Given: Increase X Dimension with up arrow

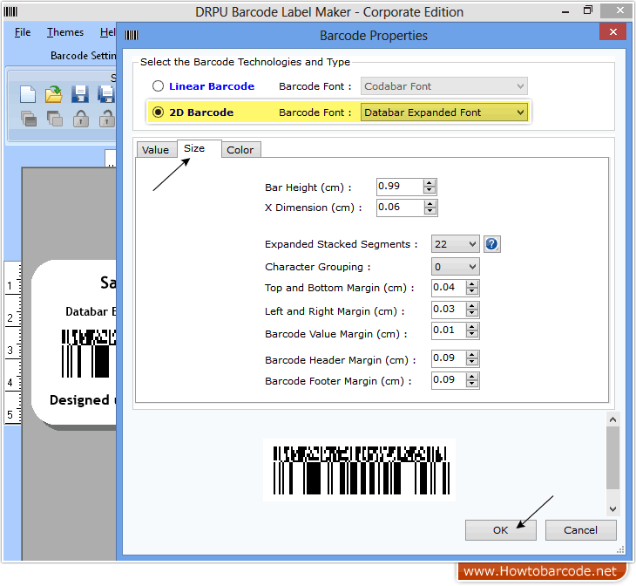Looking at the screenshot, I should click(x=430, y=204).
